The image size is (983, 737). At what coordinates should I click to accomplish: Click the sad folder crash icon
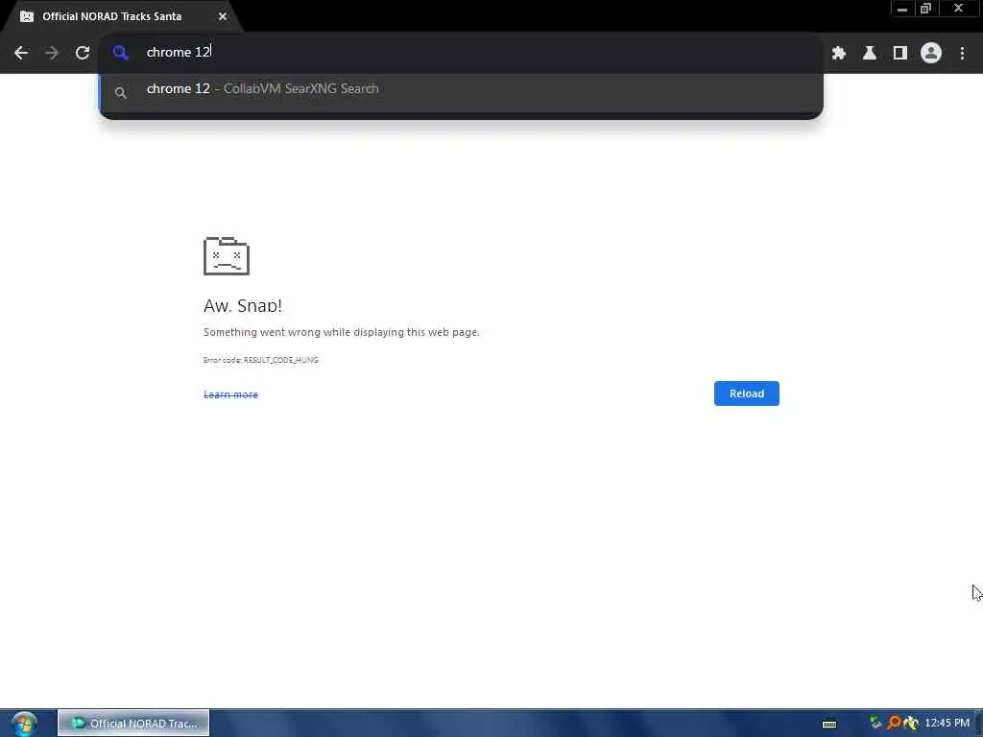click(x=227, y=255)
